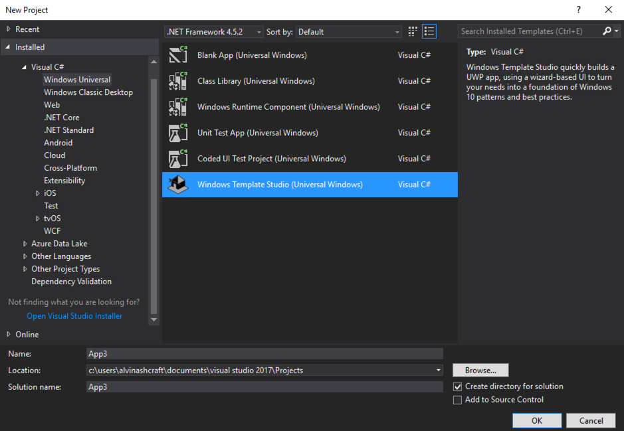Select the Cross-Platform category

pyautogui.click(x=70, y=168)
